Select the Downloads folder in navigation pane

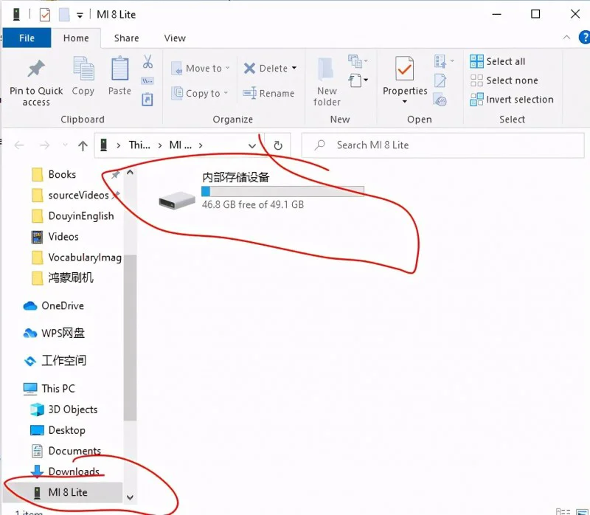tap(73, 471)
